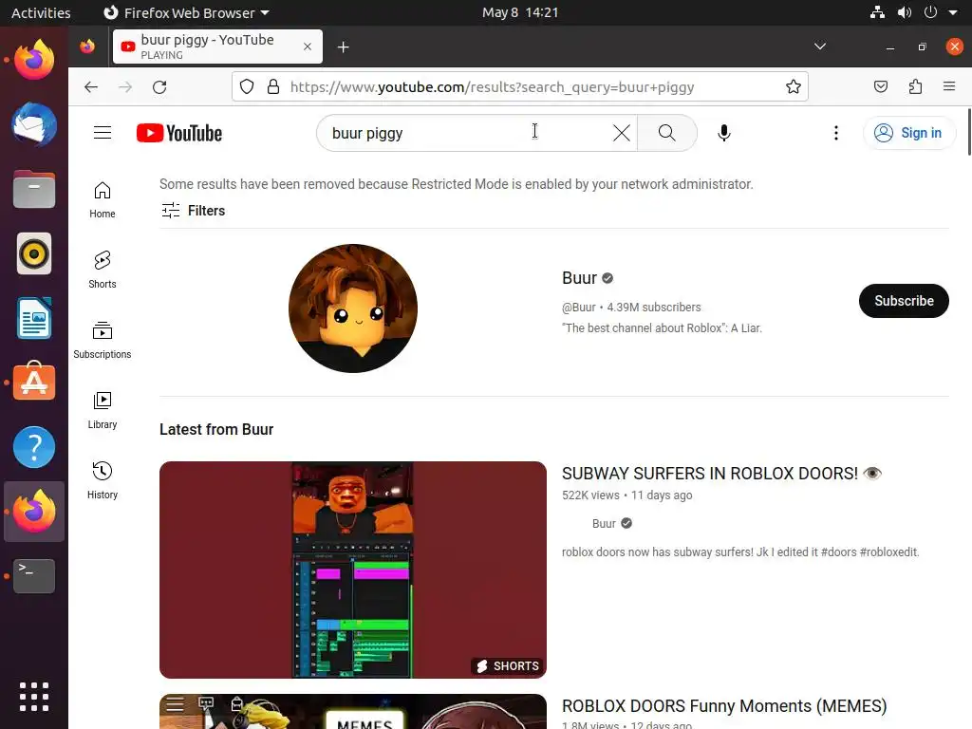Play the Subway Surfers Shorts thumbnail
Screen dimensions: 972x729
coord(353,570)
